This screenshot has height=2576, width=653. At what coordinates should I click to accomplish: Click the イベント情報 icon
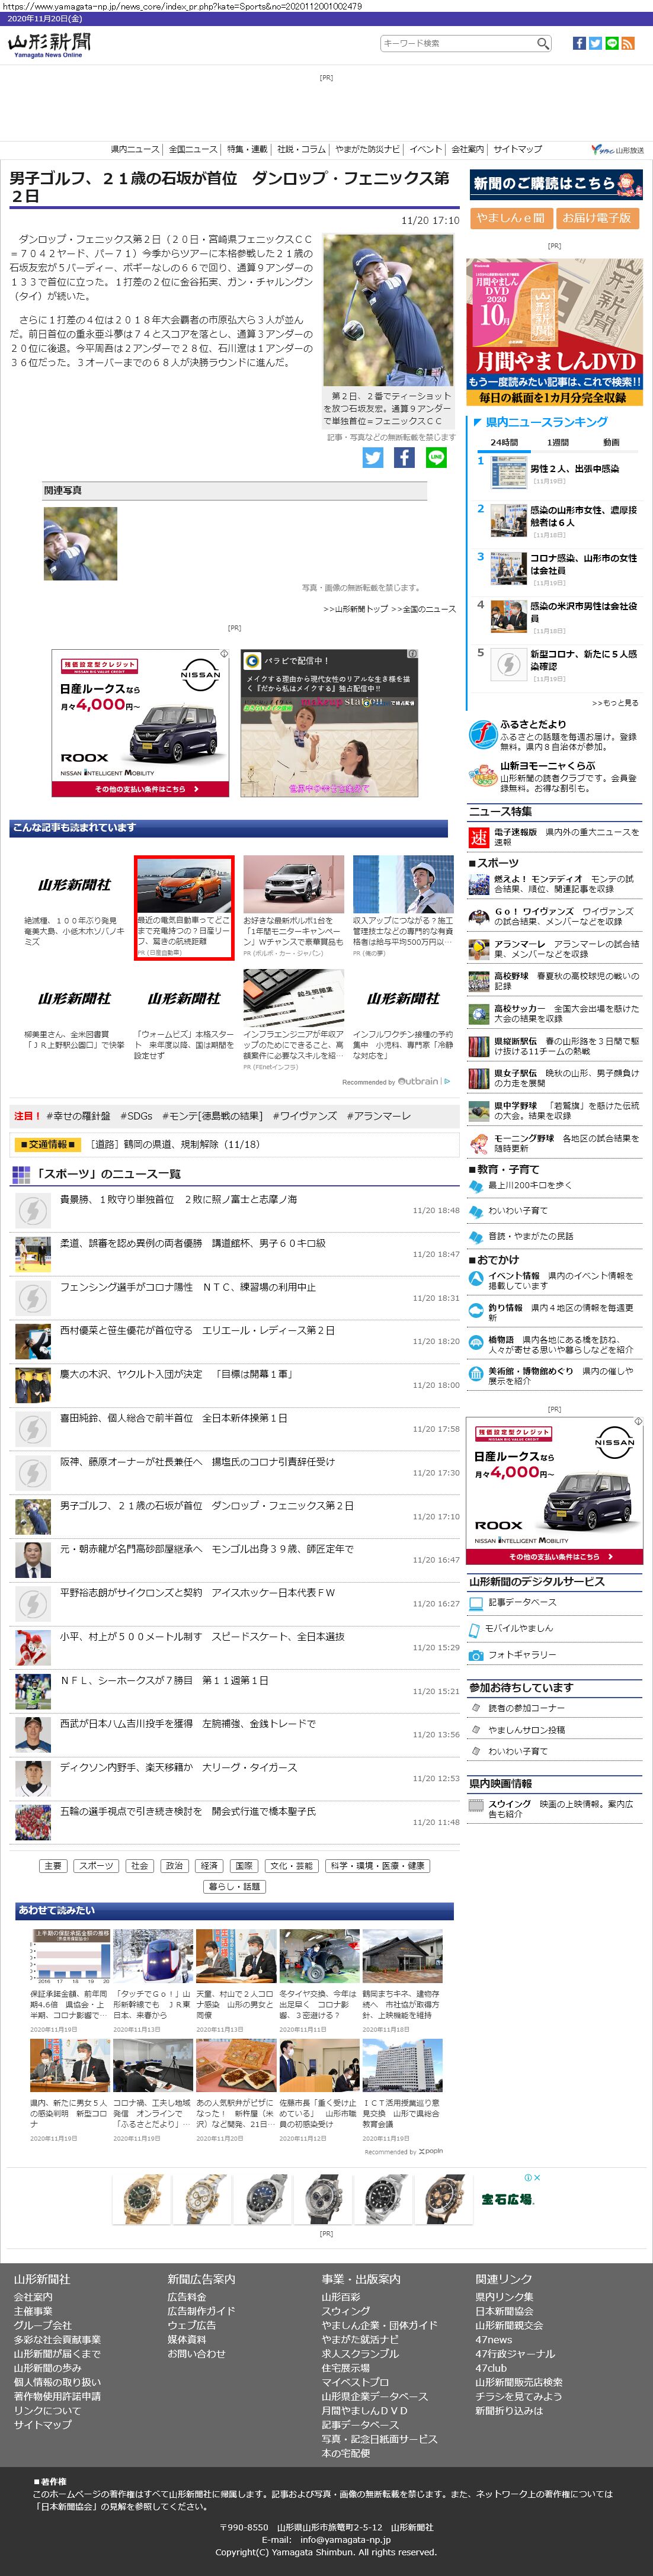point(477,1279)
